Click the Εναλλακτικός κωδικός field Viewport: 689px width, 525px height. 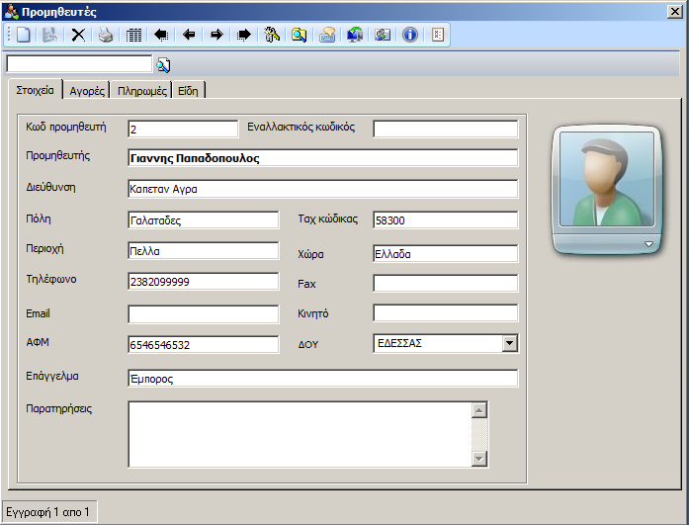click(x=446, y=130)
